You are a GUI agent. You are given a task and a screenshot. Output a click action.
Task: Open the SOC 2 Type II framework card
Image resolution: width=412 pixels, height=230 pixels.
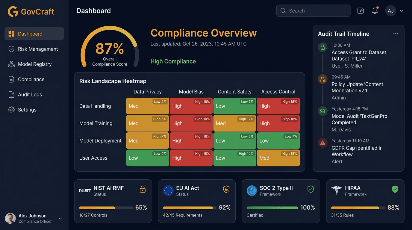click(281, 201)
